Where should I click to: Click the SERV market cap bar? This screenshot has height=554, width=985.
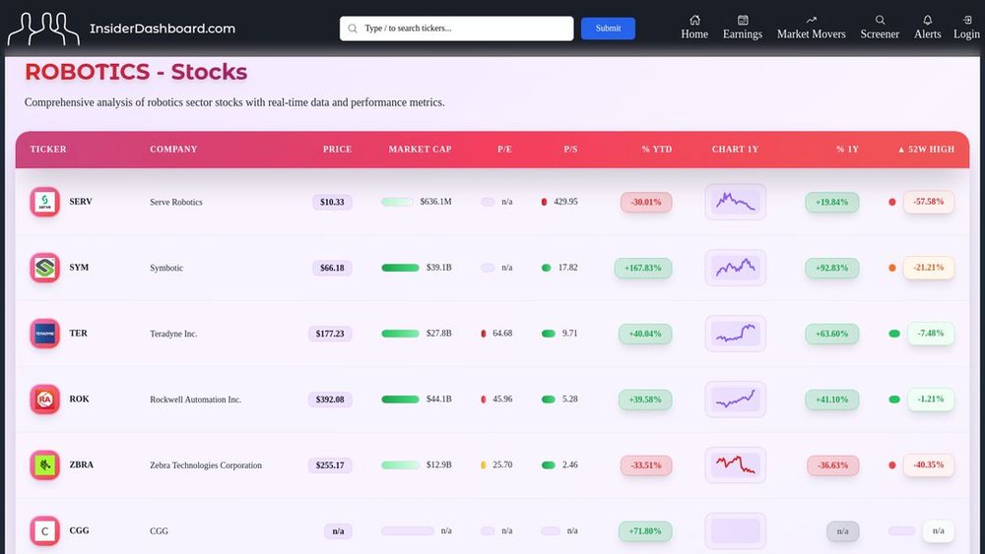[397, 202]
